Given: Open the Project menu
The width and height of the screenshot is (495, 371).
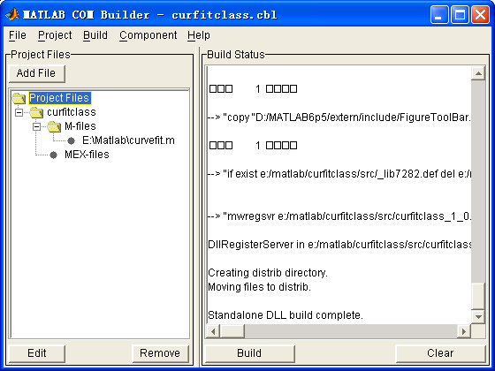Looking at the screenshot, I should point(55,35).
